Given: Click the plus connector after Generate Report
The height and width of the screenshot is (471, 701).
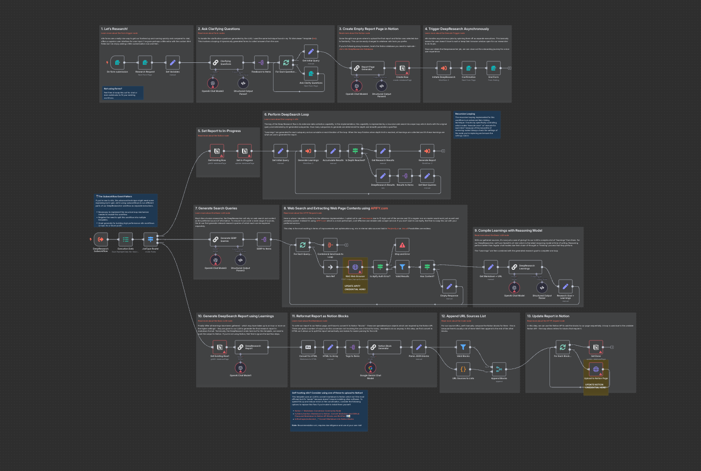Looking at the screenshot, I should pos(443,151).
